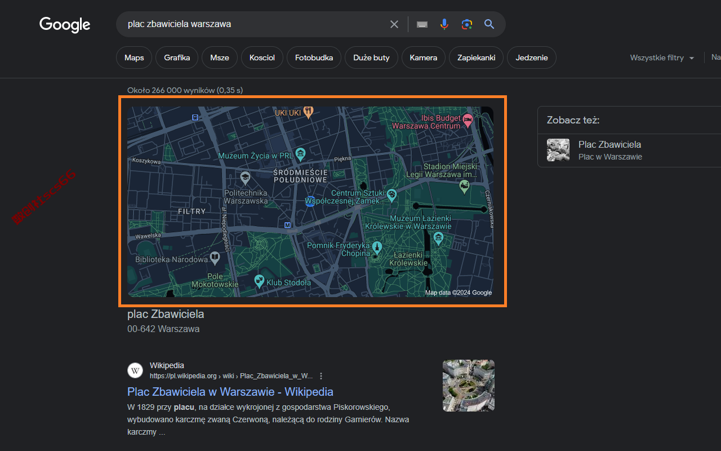Click the aerial photo thumbnail of Wikipedia result
The image size is (721, 451).
click(469, 386)
